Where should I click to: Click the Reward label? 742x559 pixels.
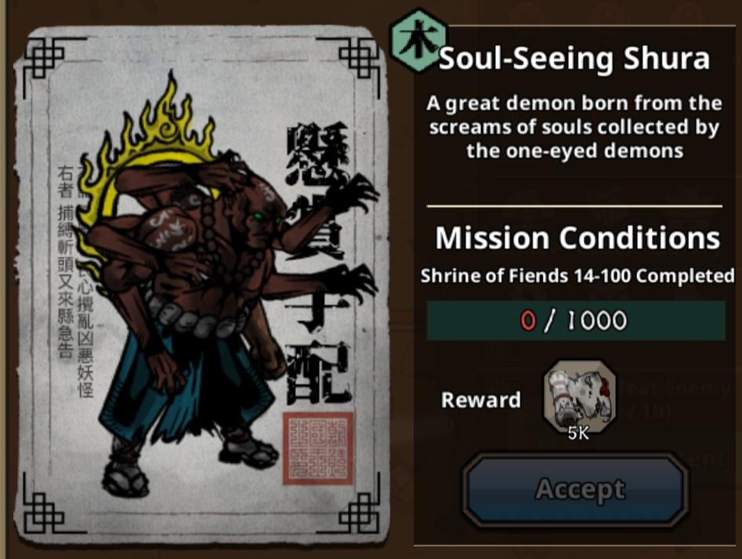tap(481, 400)
